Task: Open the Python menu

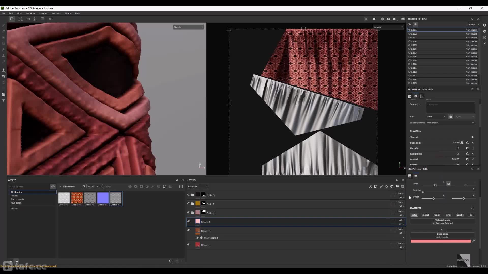Action: tap(68, 13)
